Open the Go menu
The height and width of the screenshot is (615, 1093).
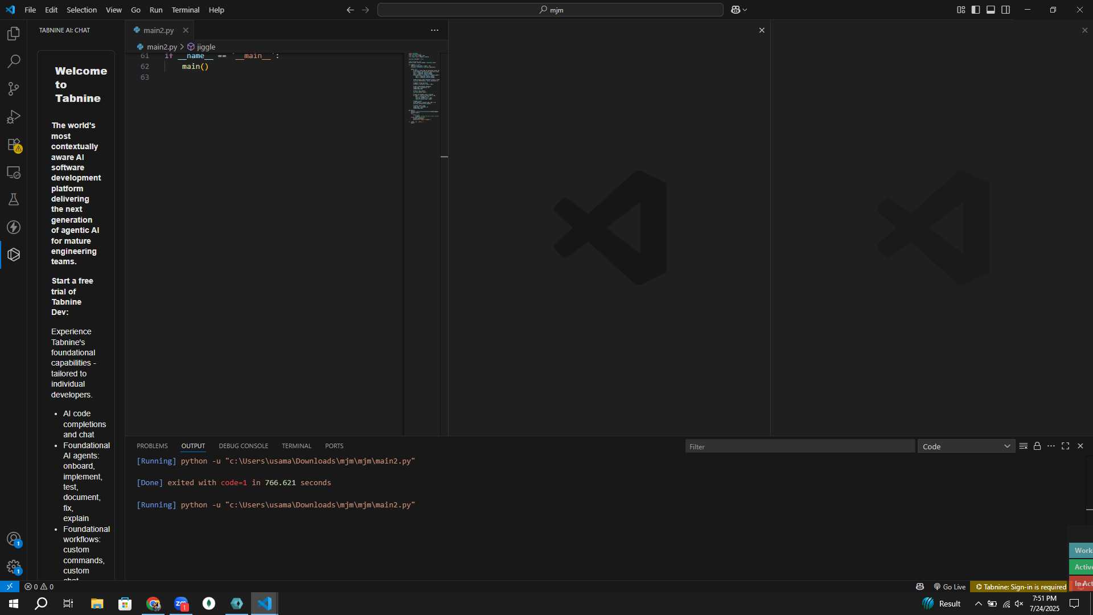click(x=135, y=10)
